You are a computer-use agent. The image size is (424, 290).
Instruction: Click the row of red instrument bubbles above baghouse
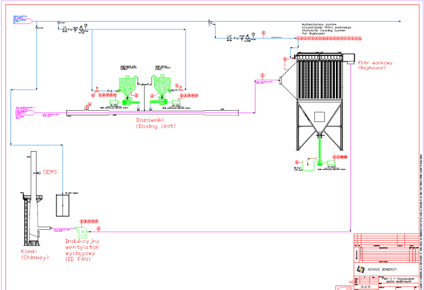click(329, 38)
